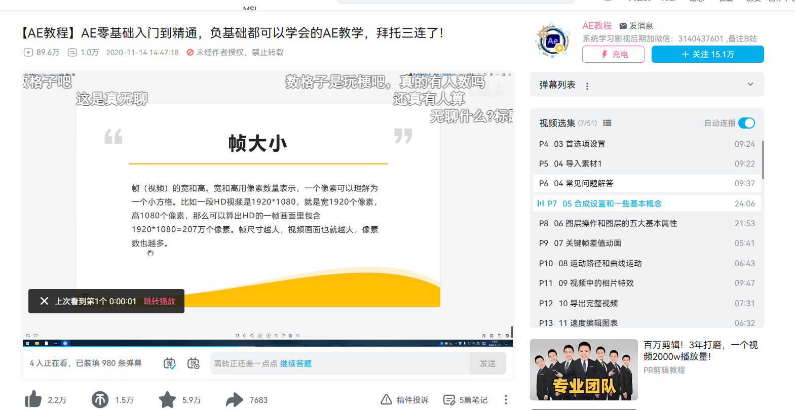The height and width of the screenshot is (410, 795).
Task: Dismiss the resume playback prompt
Action: coord(44,301)
